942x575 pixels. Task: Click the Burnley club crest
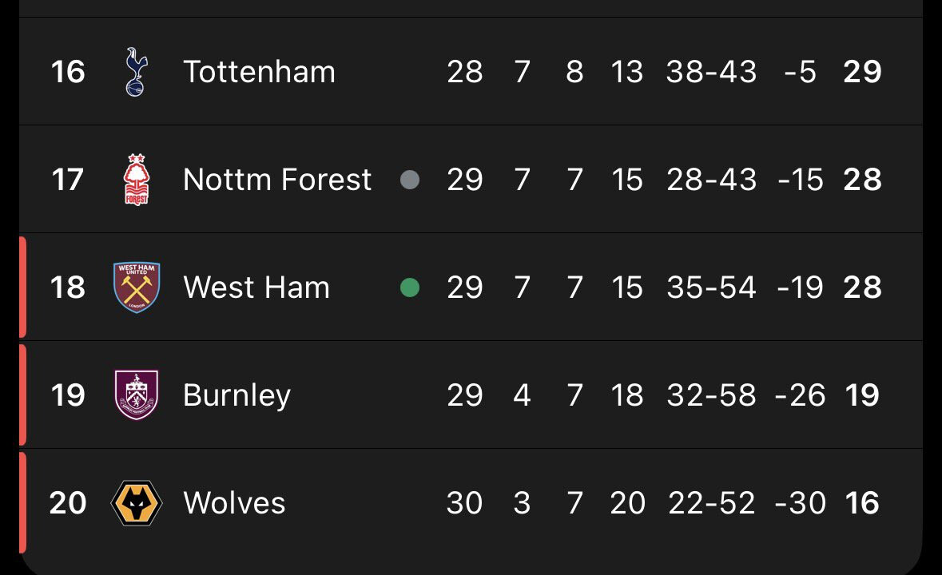[x=137, y=395]
